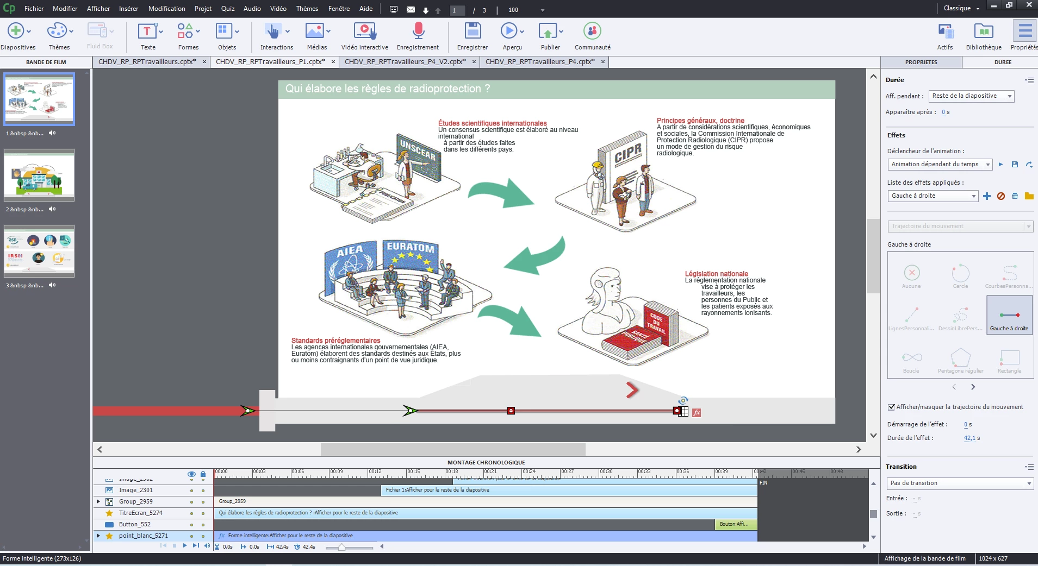
Task: Open the Insérer menu
Action: (x=128, y=9)
